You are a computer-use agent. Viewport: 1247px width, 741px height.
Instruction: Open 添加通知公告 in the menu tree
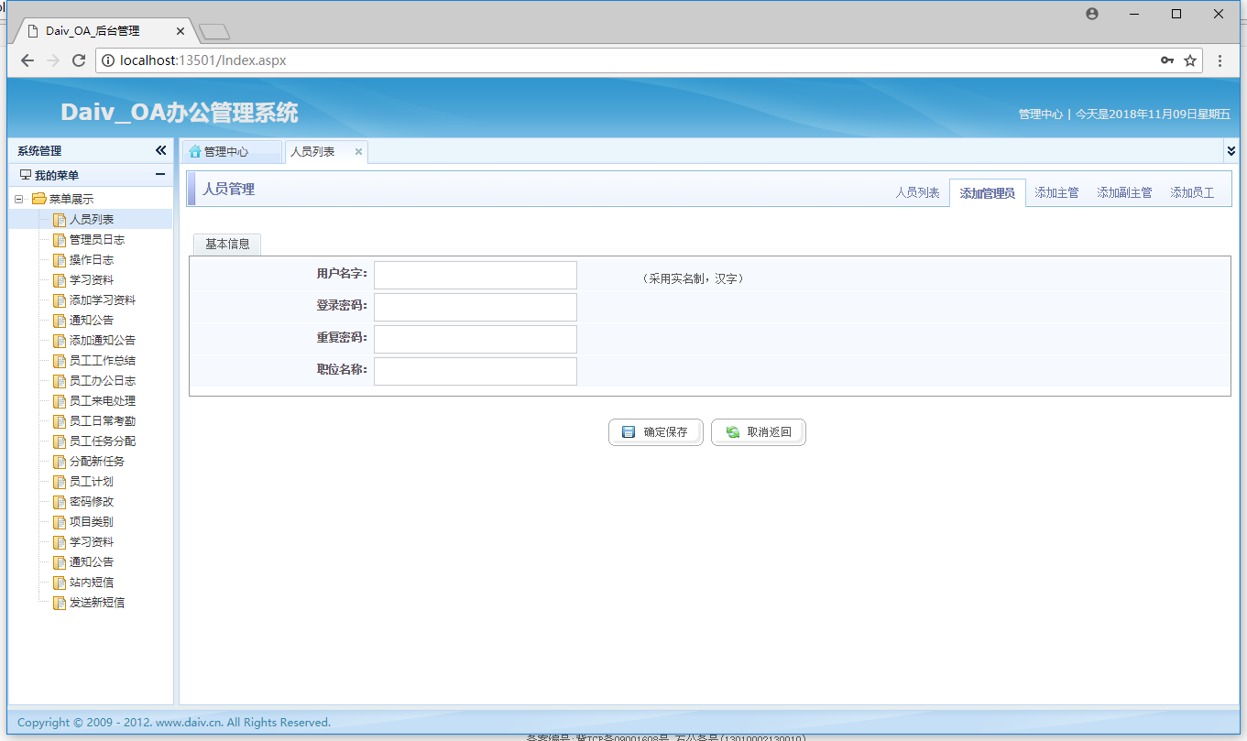103,341
